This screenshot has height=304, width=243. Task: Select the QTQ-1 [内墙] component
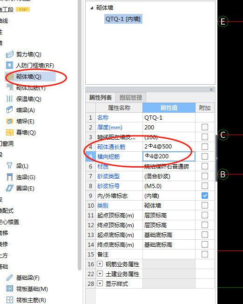[x=123, y=19]
